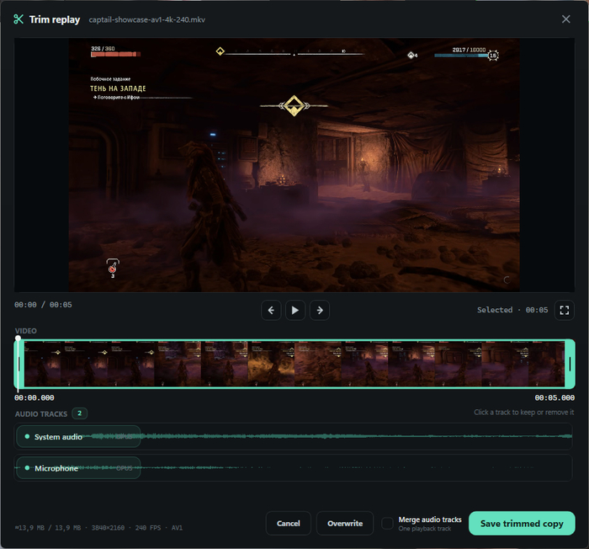Click the playhead marker on the video timeline
The height and width of the screenshot is (549, 589).
18,338
